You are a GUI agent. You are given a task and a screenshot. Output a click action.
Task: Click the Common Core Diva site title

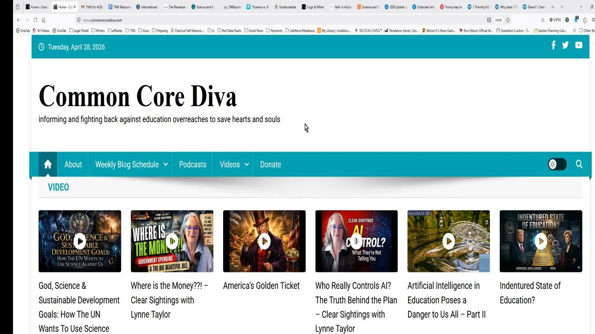[x=138, y=96]
